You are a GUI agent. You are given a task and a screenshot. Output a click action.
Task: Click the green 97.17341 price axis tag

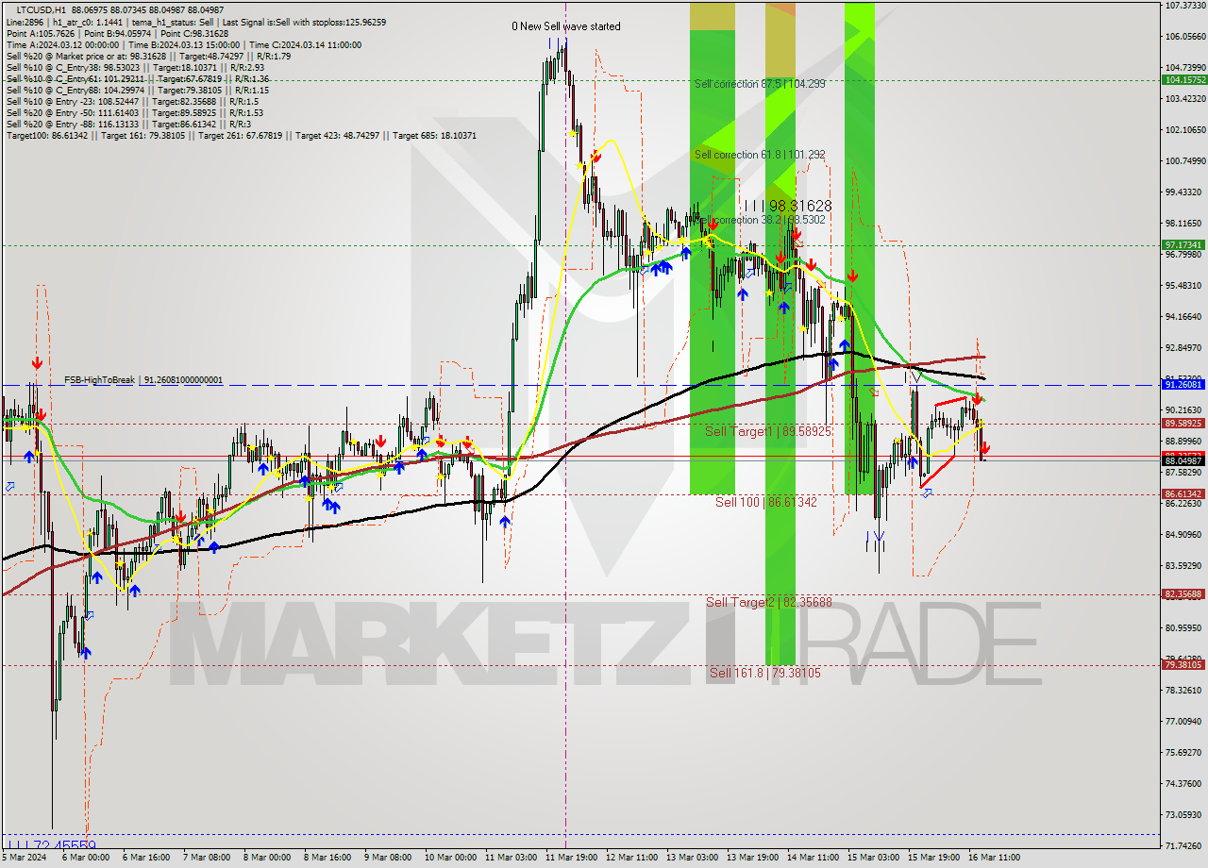[1183, 244]
